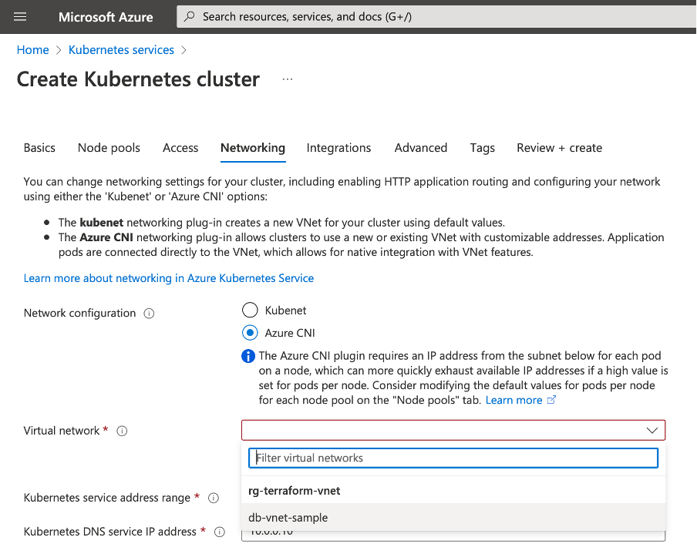
Task: Show info for Kubernetes service address range
Action: click(x=214, y=498)
